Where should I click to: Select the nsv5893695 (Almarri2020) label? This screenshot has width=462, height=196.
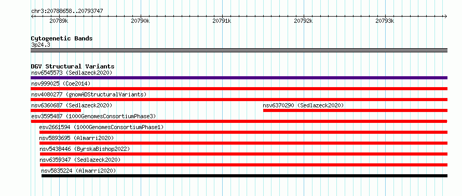pos(76,138)
